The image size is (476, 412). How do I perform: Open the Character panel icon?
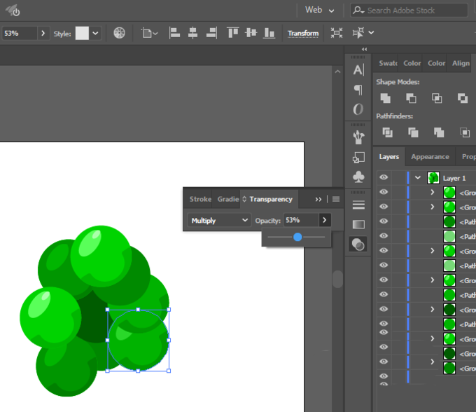(358, 69)
